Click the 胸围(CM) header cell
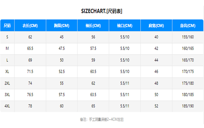Screen dimensions: 204x128 pyautogui.click(x=62, y=25)
